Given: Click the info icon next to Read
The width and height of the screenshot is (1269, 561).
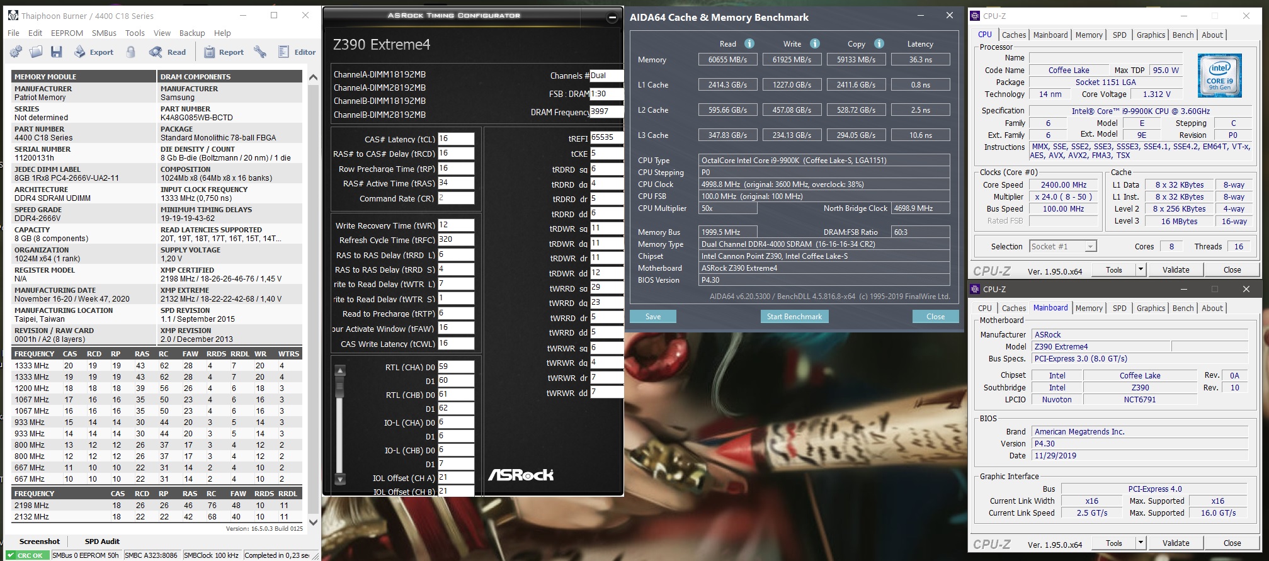Looking at the screenshot, I should 749,43.
